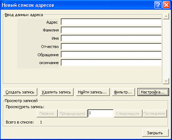The width and height of the screenshot is (172, 140).
Task: Click the Адрес input field
Action: pos(111,22)
